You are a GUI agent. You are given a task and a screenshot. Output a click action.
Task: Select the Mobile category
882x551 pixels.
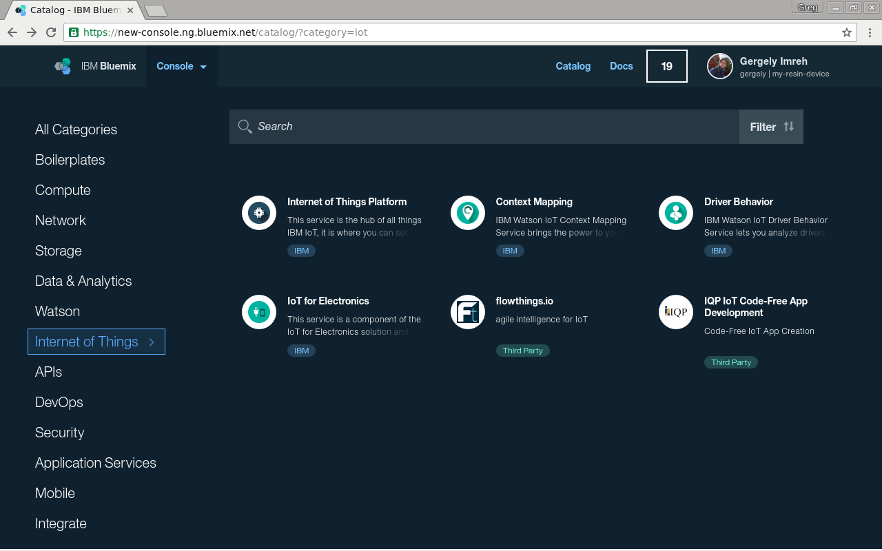point(55,493)
